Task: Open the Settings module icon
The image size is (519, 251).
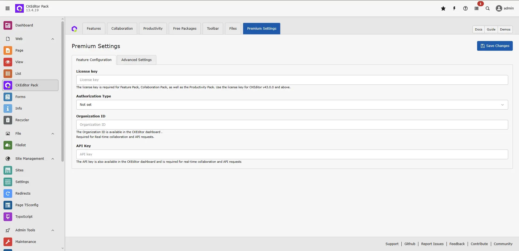Action: 8,182
